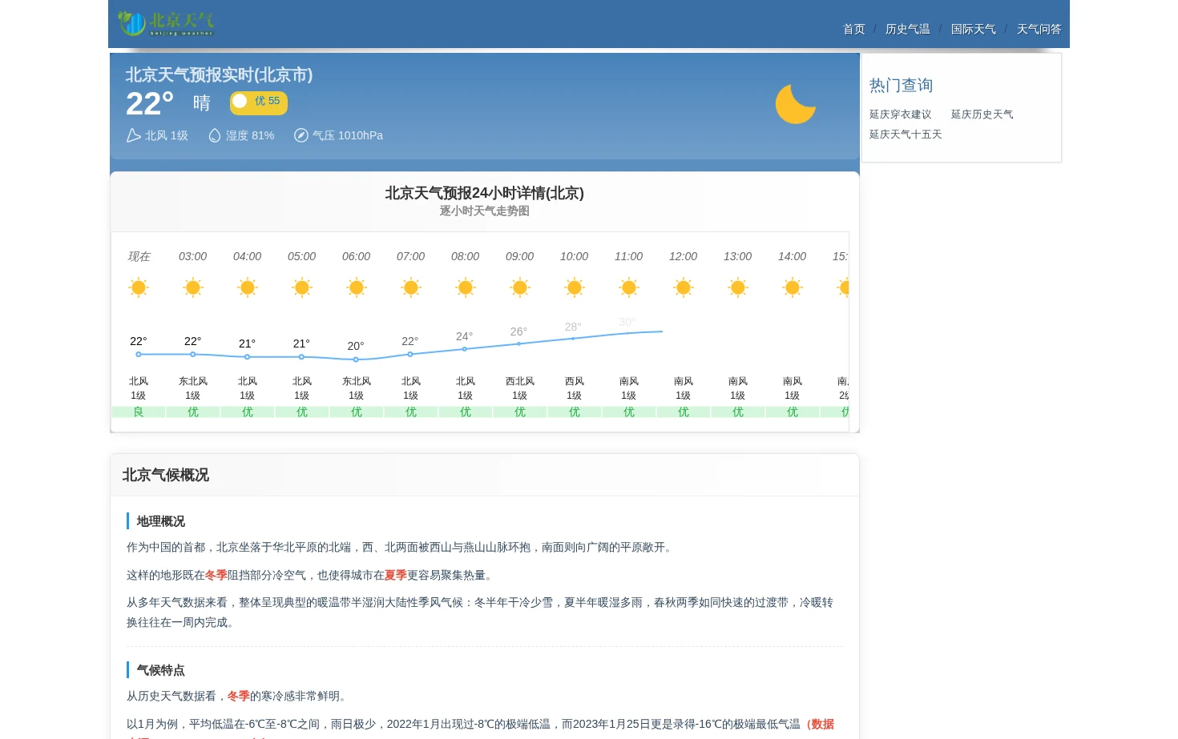Click the red 夏季 link in 地理概况

point(396,575)
